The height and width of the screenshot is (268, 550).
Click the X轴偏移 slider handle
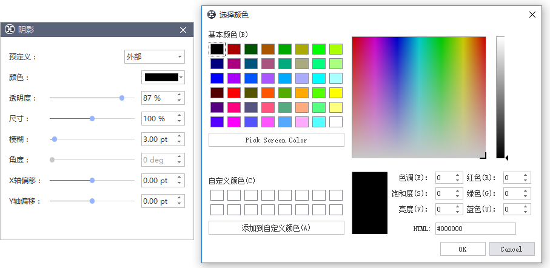[92, 181]
